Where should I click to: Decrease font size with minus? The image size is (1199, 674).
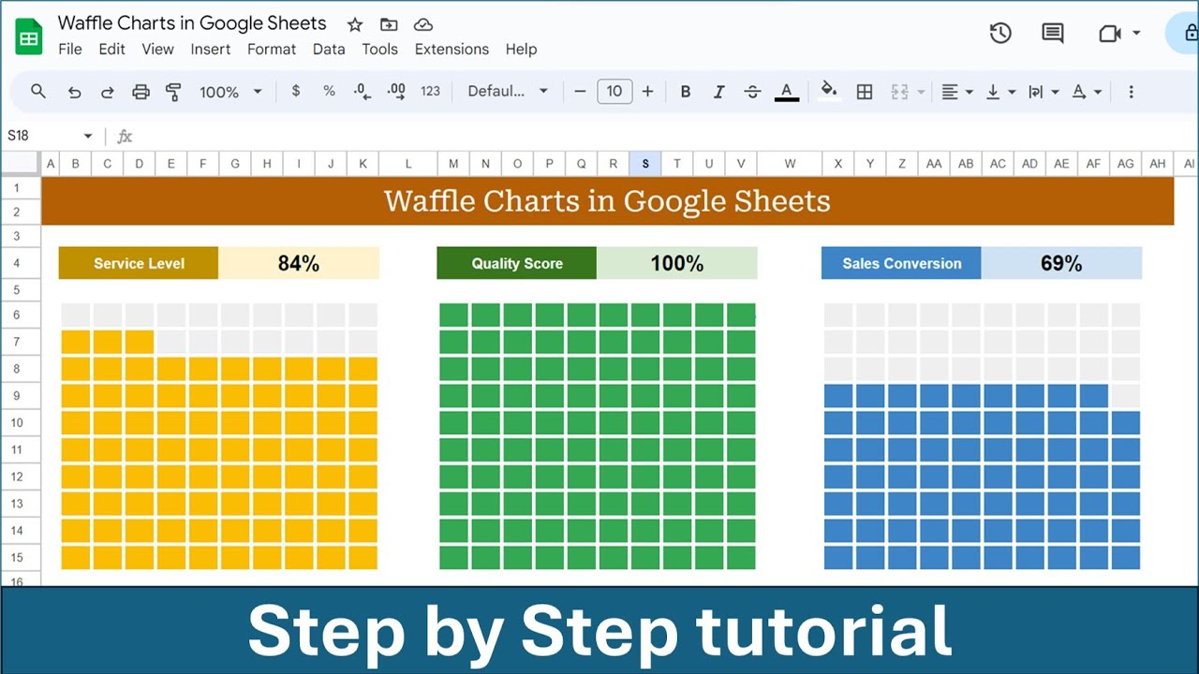580,92
